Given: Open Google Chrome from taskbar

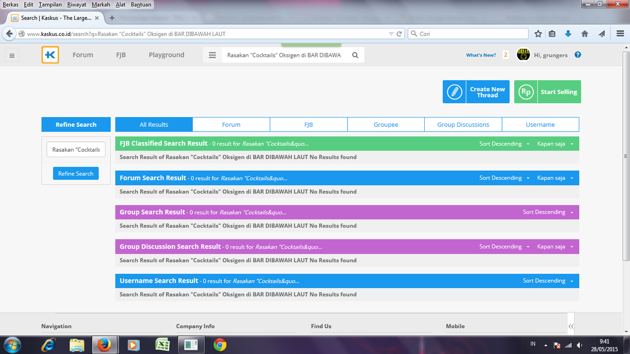Looking at the screenshot, I should pyautogui.click(x=220, y=345).
